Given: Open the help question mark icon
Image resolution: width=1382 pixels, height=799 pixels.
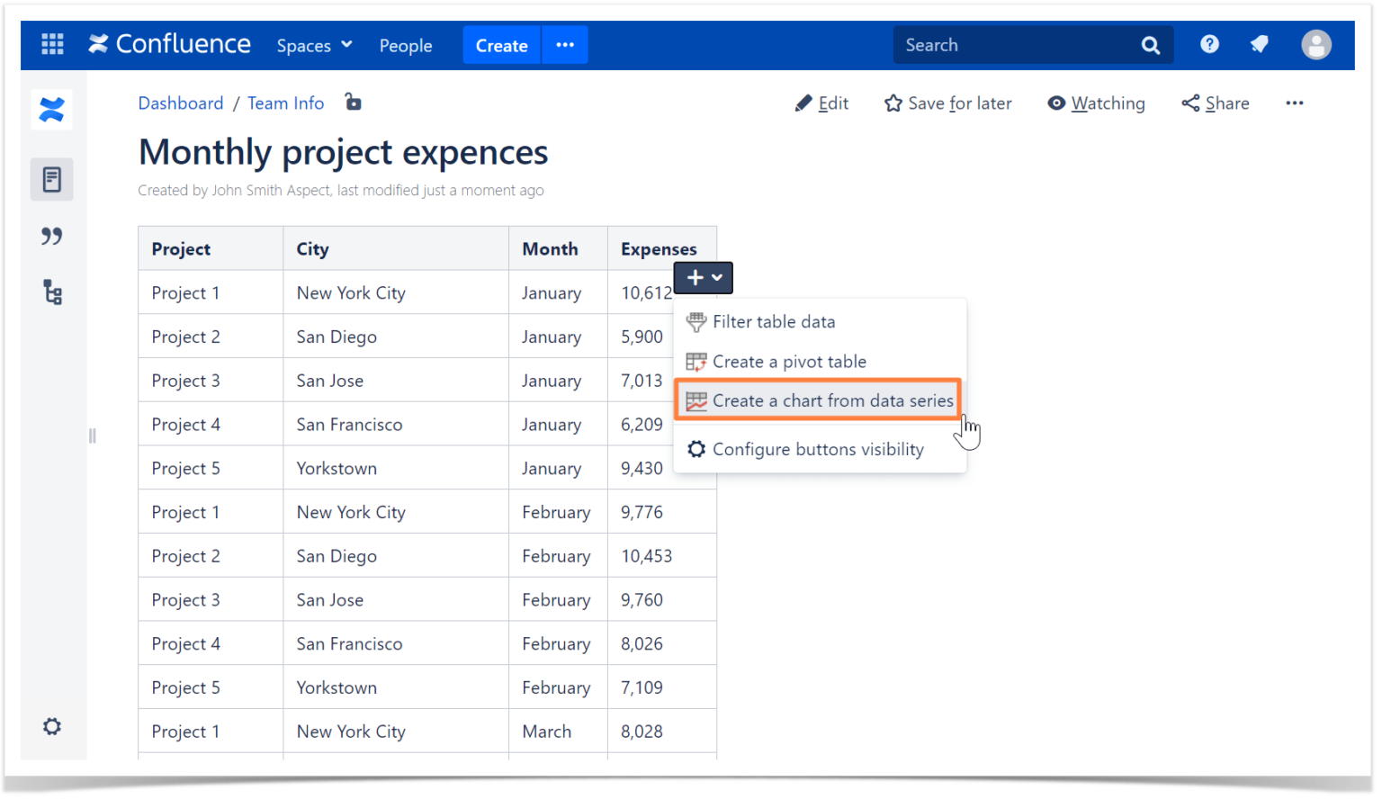Looking at the screenshot, I should click(x=1209, y=43).
